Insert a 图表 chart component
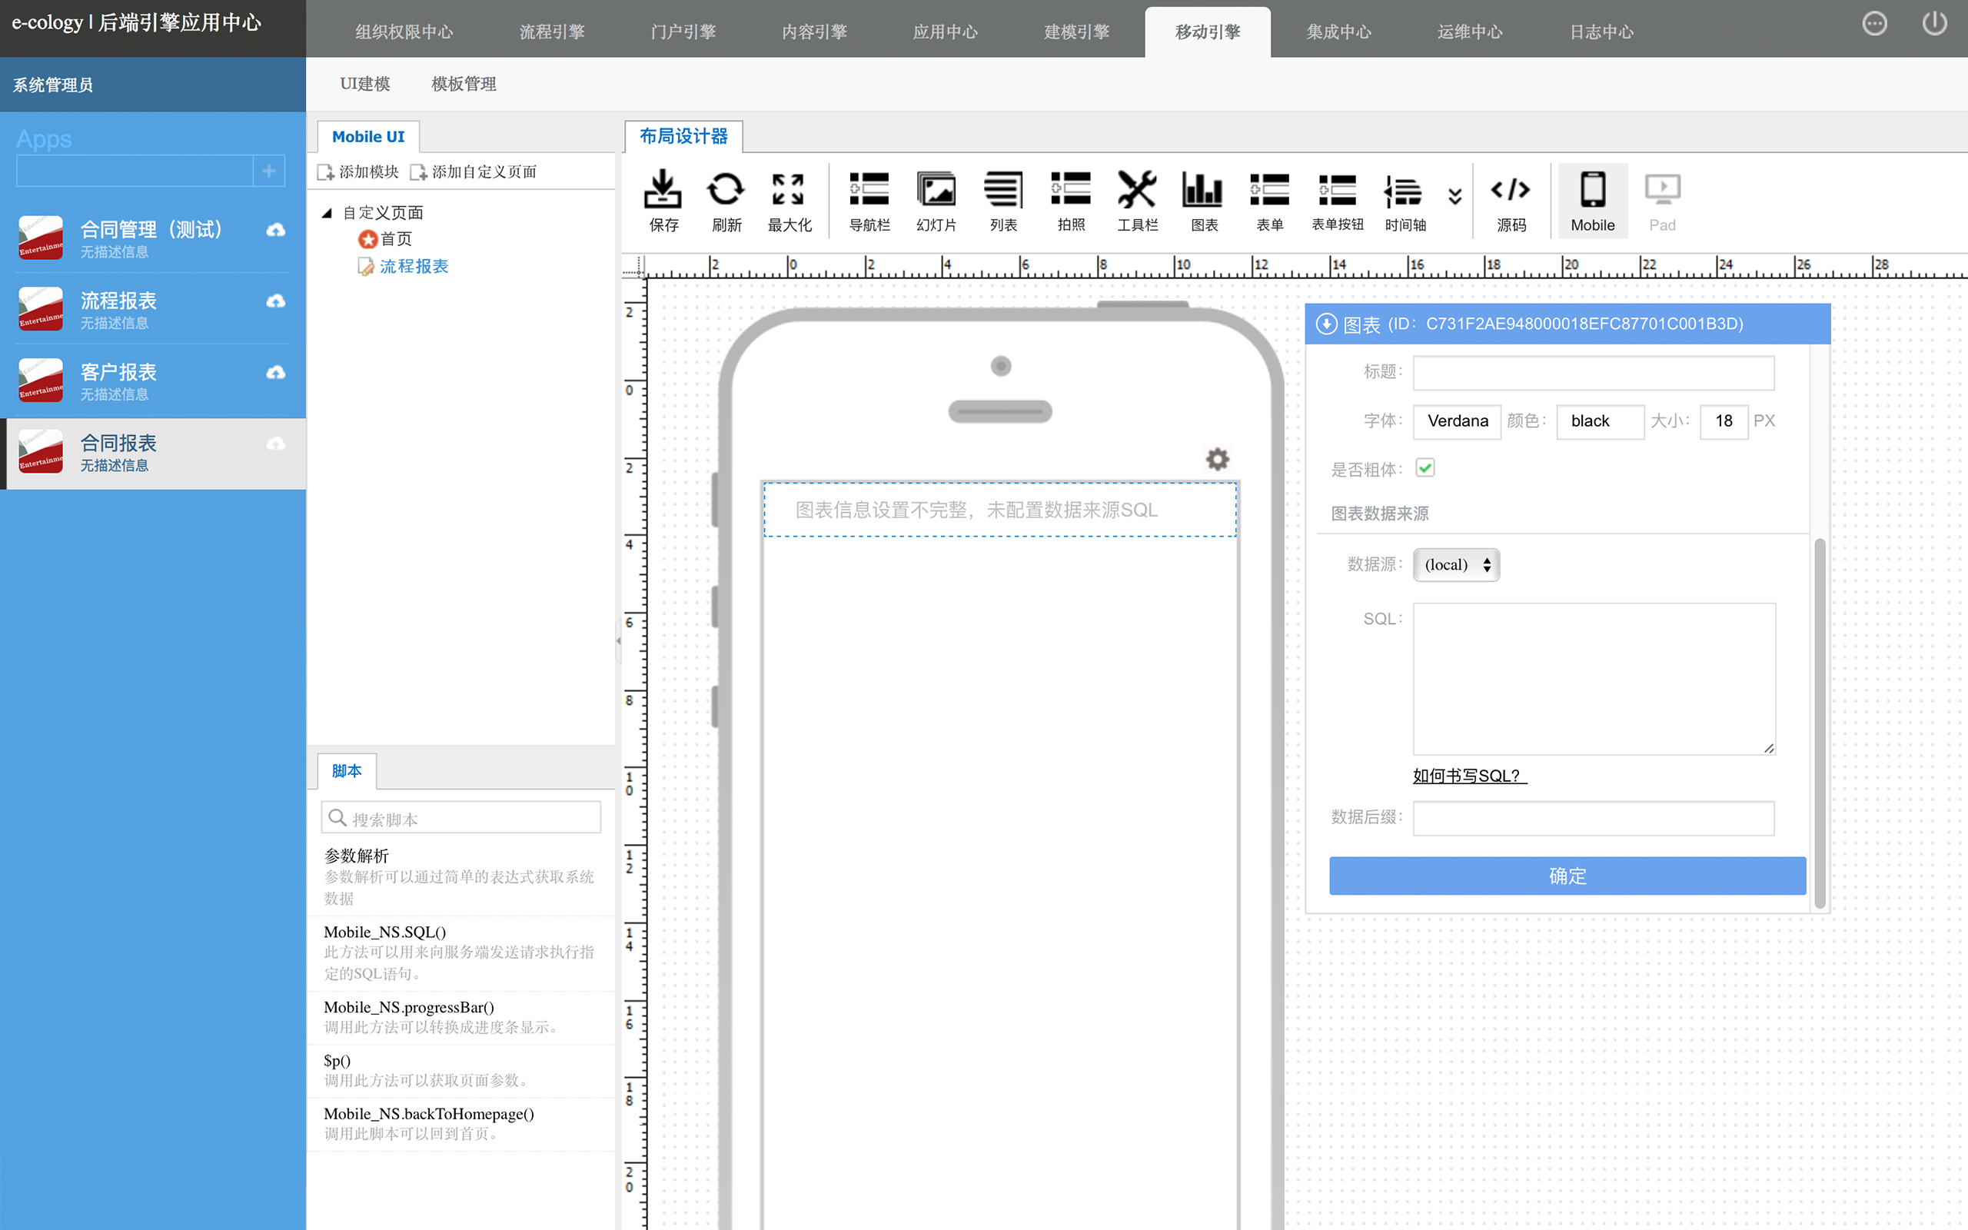The height and width of the screenshot is (1230, 1968). [x=1204, y=199]
